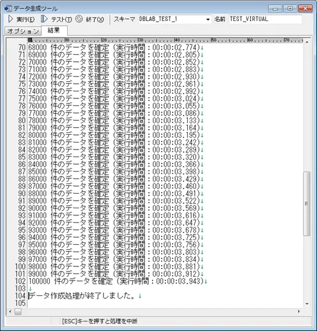This screenshot has height=331, width=317.
Task: Click the time value 00:00:03.943
Action: pyautogui.click(x=178, y=281)
